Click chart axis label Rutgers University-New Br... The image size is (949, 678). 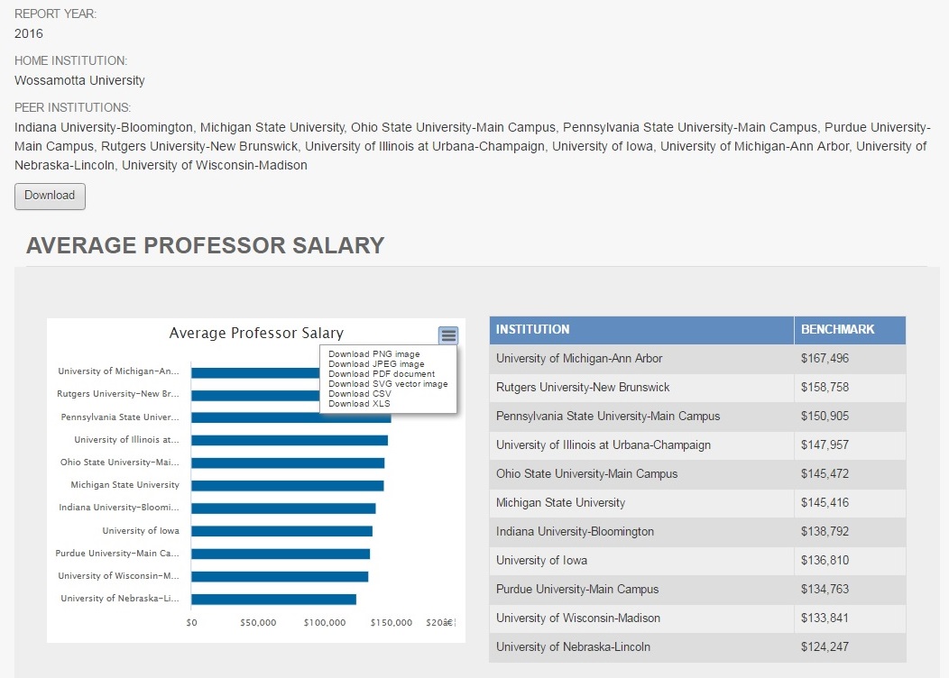click(x=118, y=394)
